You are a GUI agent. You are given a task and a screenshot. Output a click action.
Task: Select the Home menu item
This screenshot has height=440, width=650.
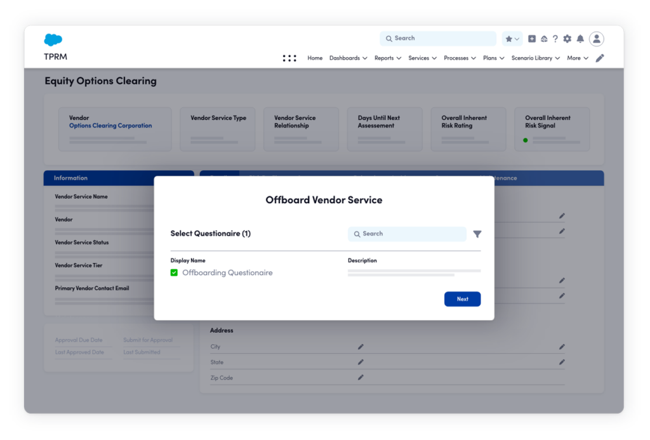pos(315,58)
